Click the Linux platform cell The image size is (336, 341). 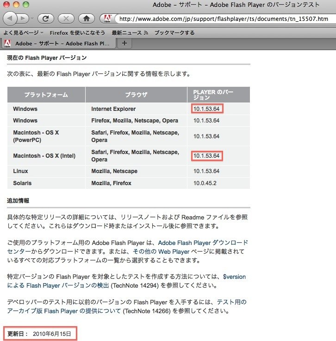pos(46,171)
